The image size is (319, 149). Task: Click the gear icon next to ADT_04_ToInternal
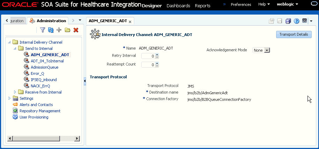click(x=26, y=61)
